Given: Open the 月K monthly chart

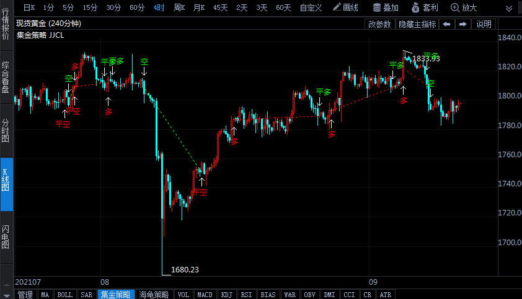Looking at the screenshot, I should click(x=199, y=7).
